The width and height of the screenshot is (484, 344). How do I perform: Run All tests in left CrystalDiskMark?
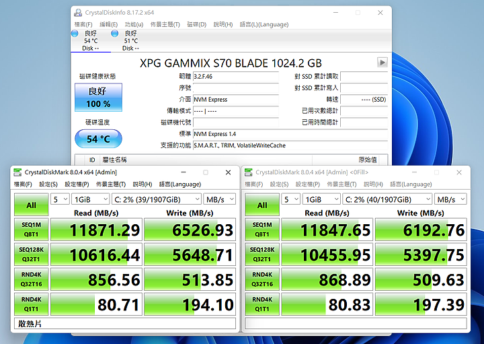point(31,205)
